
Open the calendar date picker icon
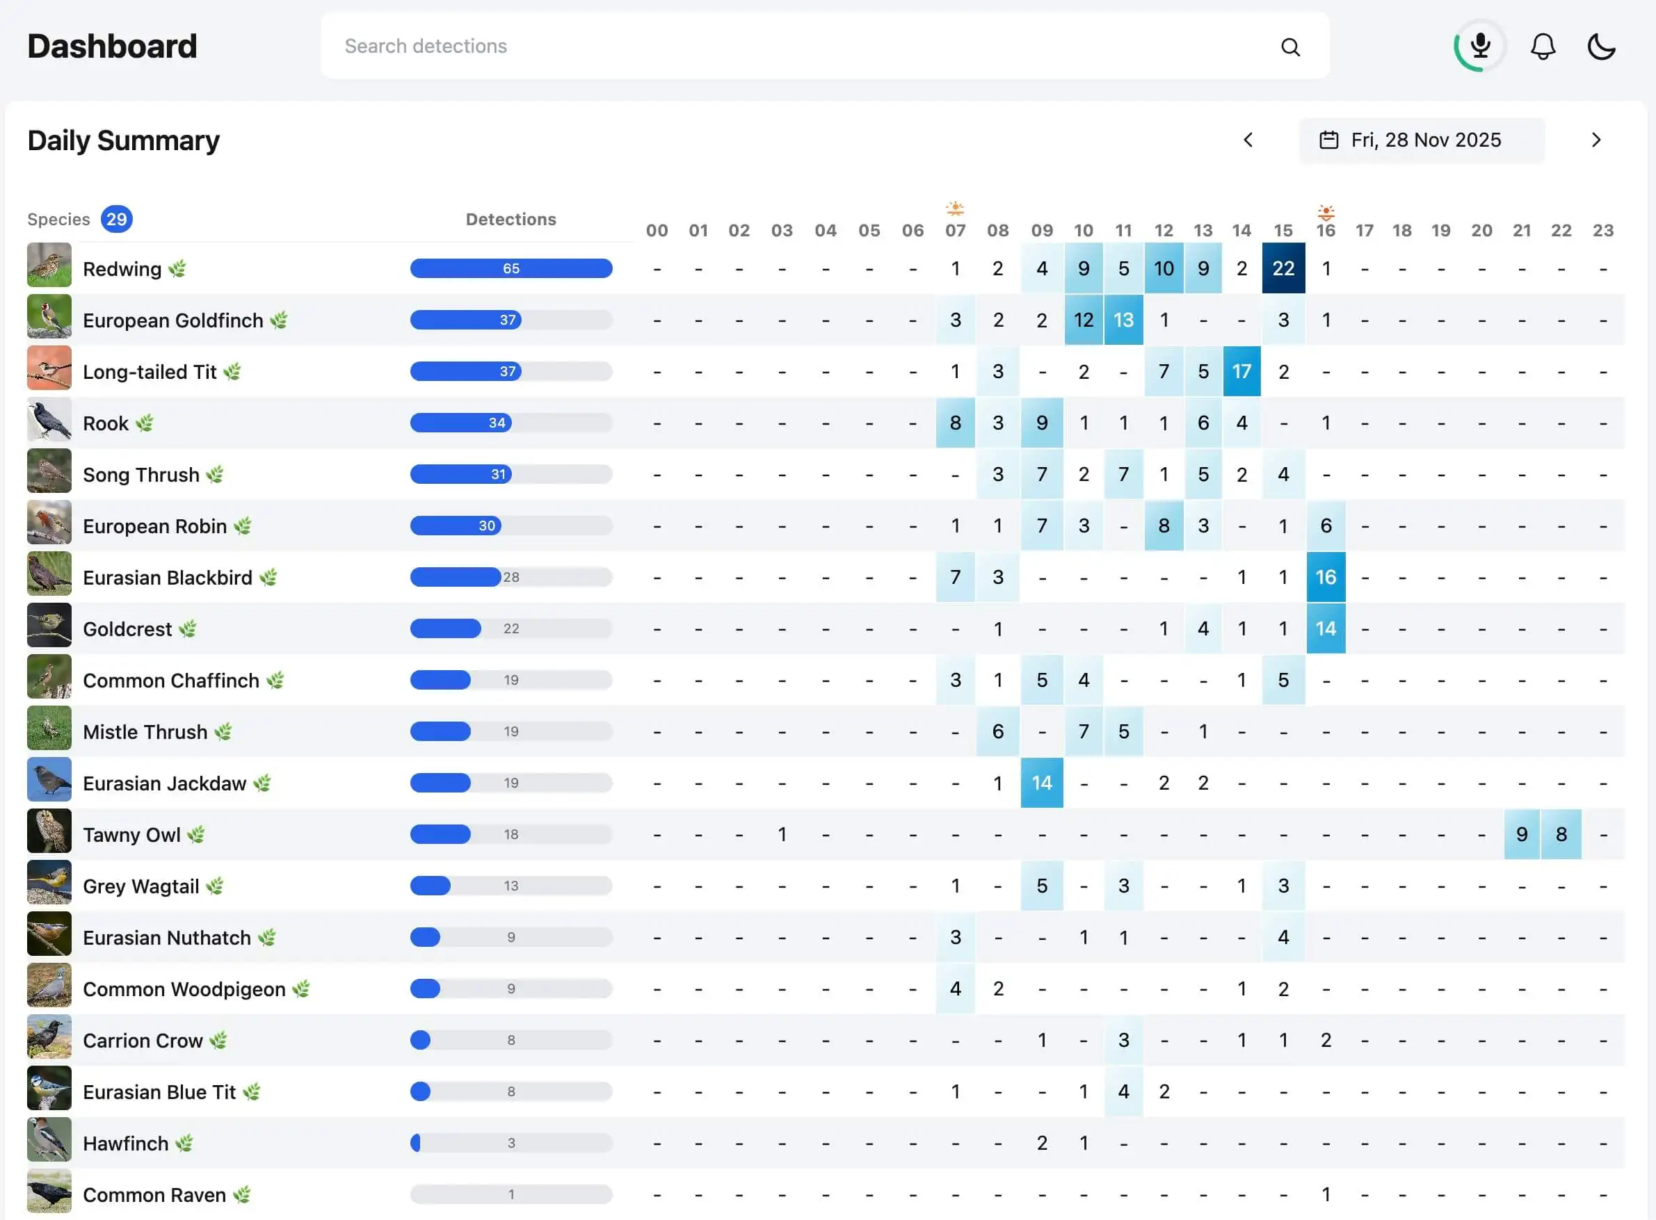pos(1328,140)
